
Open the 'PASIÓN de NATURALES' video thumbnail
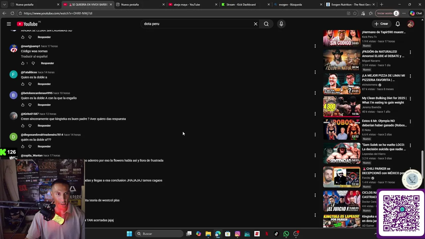[x=342, y=60]
